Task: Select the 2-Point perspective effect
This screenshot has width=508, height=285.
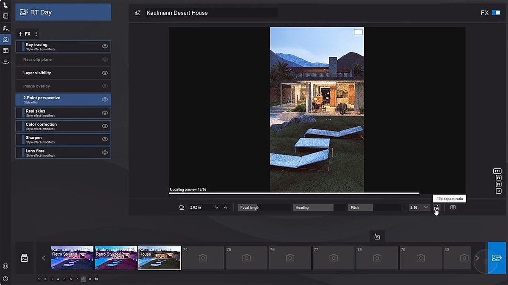Action: pos(59,100)
